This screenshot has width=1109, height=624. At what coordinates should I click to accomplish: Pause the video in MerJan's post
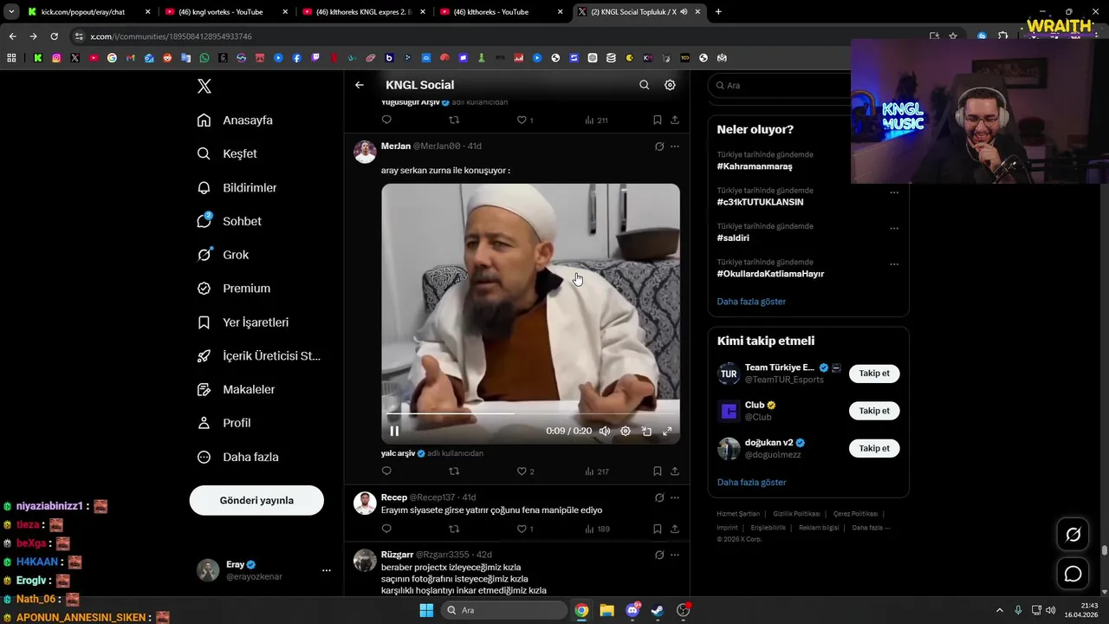[x=394, y=431]
